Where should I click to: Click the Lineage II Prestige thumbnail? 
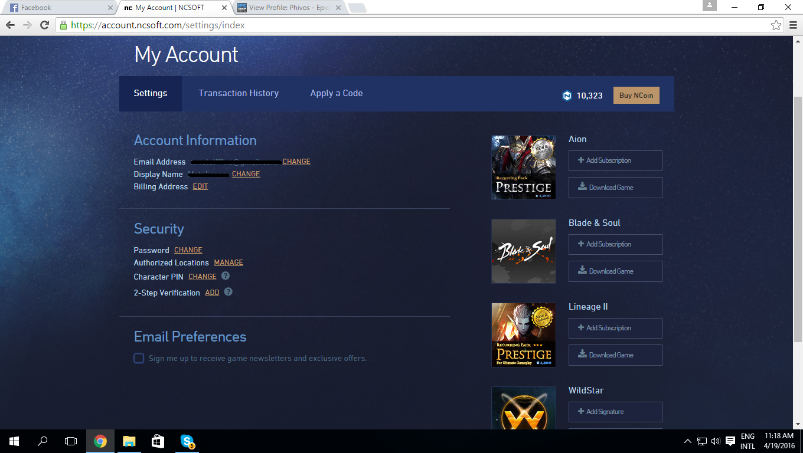click(524, 335)
